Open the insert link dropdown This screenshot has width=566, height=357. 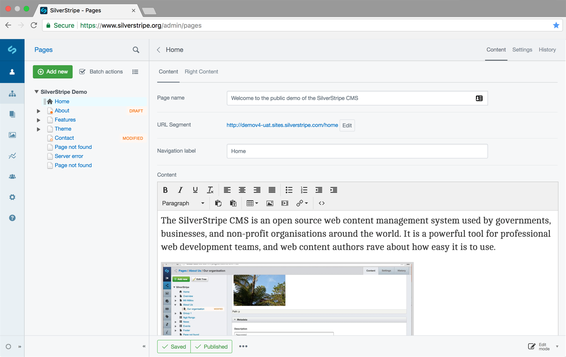point(301,203)
